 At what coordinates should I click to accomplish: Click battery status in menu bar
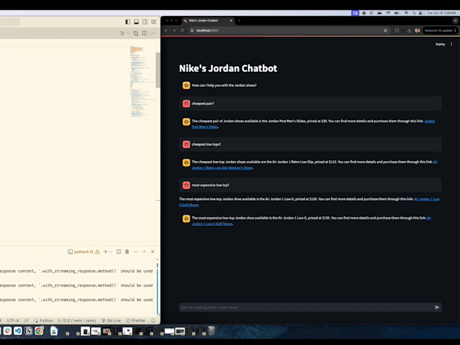click(x=397, y=13)
